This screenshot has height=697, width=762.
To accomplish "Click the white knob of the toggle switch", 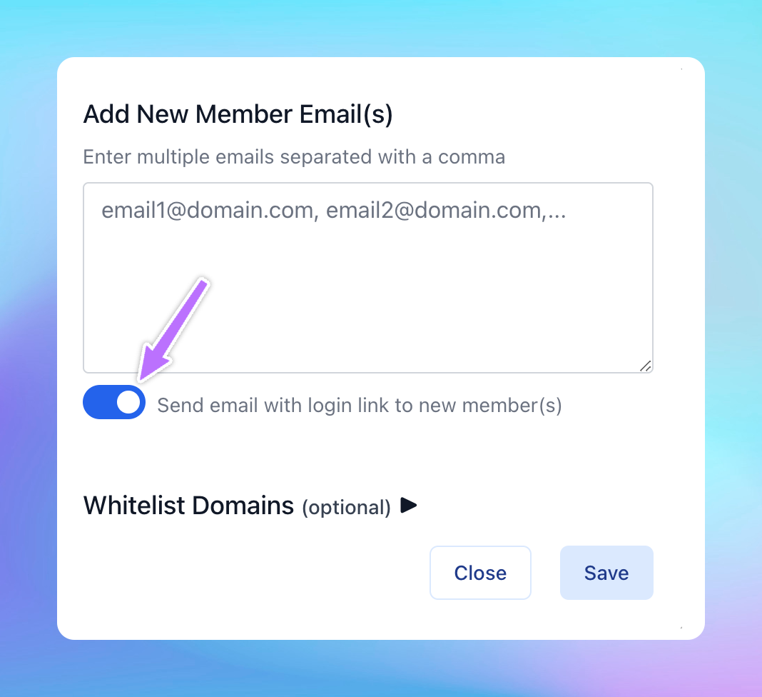I will [128, 402].
